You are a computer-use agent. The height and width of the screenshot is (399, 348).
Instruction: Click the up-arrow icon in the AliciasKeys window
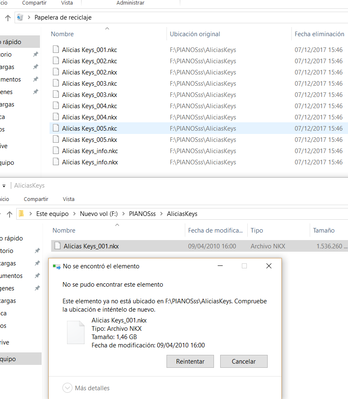9,213
